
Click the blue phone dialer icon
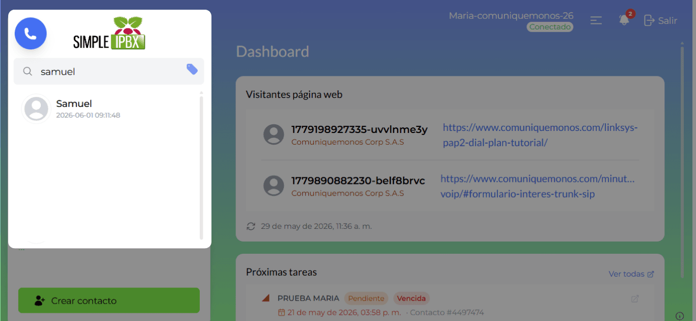coord(31,34)
